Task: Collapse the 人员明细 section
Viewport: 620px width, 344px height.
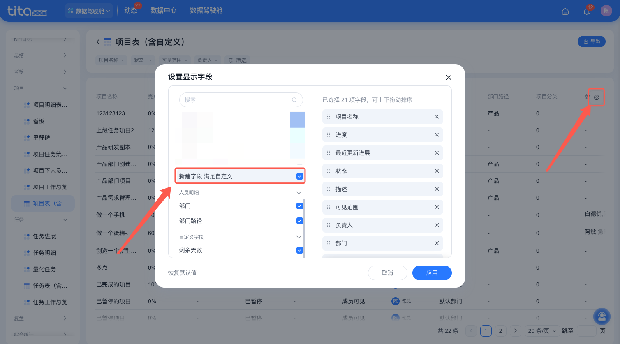Action: [299, 192]
